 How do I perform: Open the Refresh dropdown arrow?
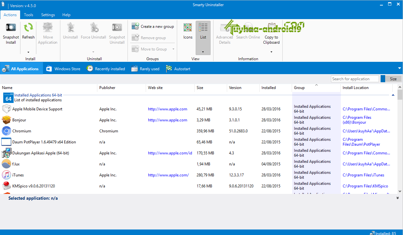pos(28,52)
